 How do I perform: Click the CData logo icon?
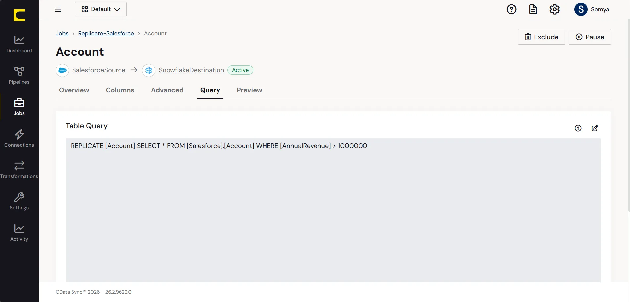pos(19,15)
